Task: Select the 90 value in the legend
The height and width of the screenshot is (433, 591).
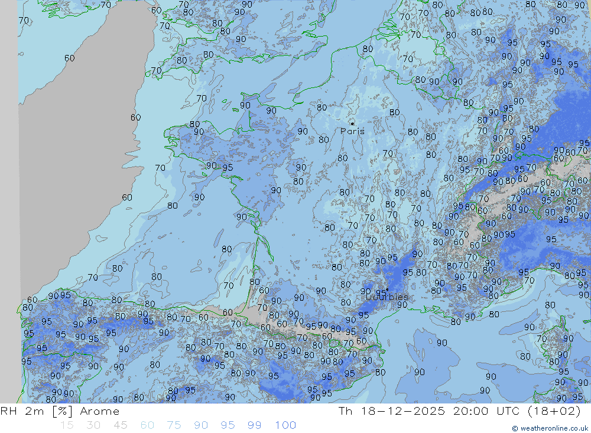Action: pyautogui.click(x=201, y=425)
